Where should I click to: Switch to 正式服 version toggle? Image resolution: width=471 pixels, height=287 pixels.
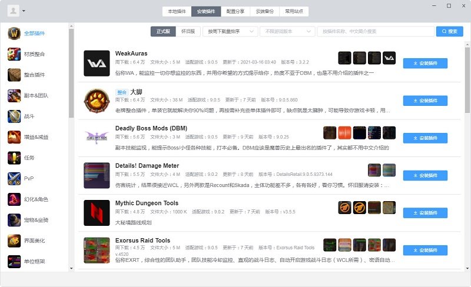point(163,31)
